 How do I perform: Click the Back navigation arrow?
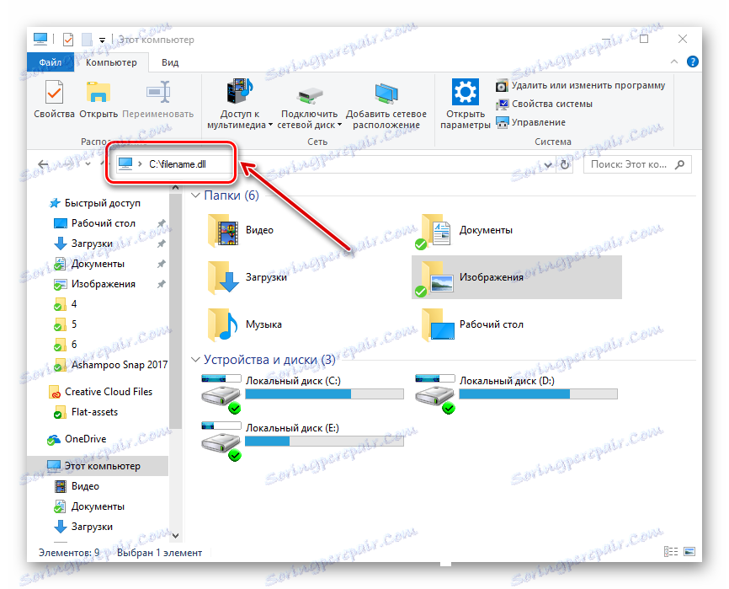[x=43, y=163]
